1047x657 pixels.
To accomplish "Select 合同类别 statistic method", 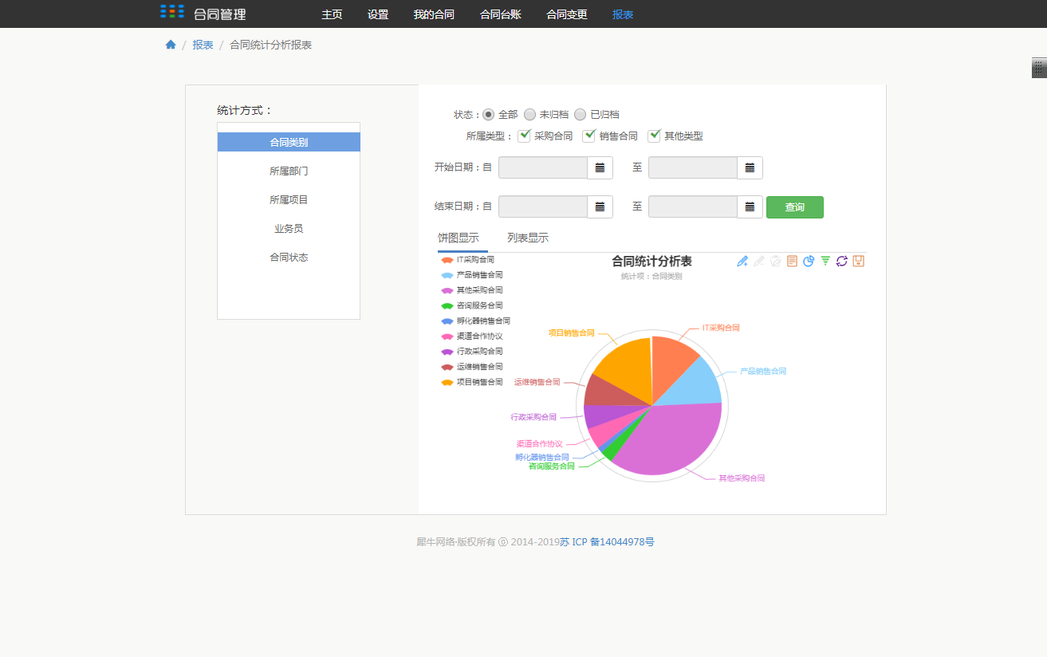I will coord(289,142).
